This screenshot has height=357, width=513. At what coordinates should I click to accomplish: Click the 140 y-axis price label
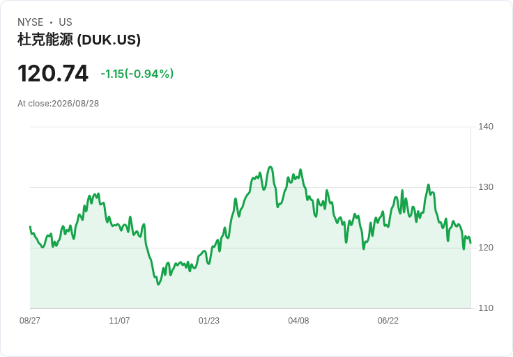(486, 127)
